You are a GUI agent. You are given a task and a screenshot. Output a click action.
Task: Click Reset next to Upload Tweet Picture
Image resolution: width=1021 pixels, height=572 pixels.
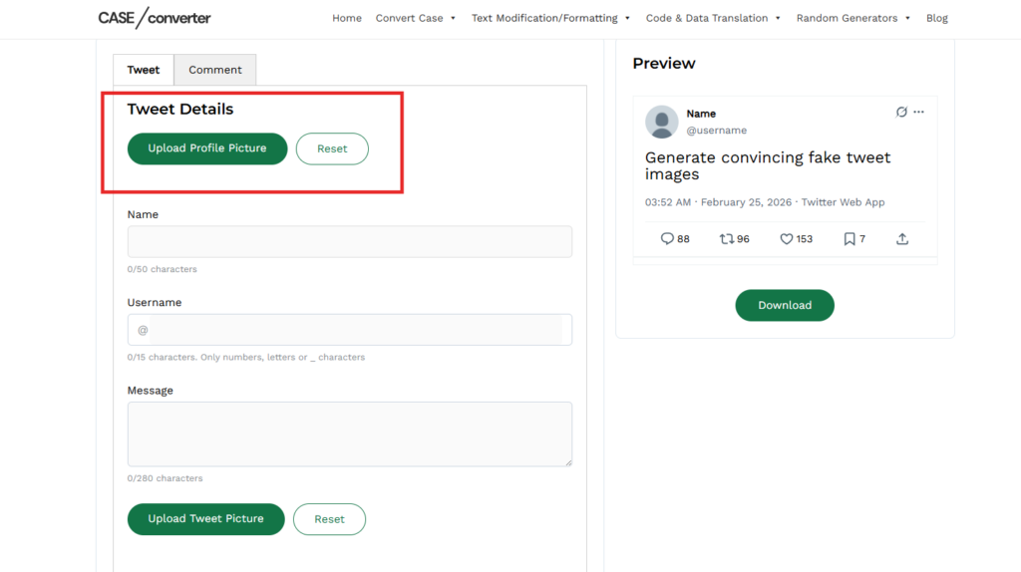pos(329,518)
